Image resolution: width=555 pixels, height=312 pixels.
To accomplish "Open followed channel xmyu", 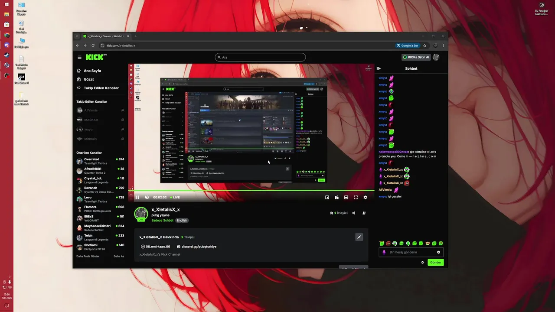I will pyautogui.click(x=100, y=129).
